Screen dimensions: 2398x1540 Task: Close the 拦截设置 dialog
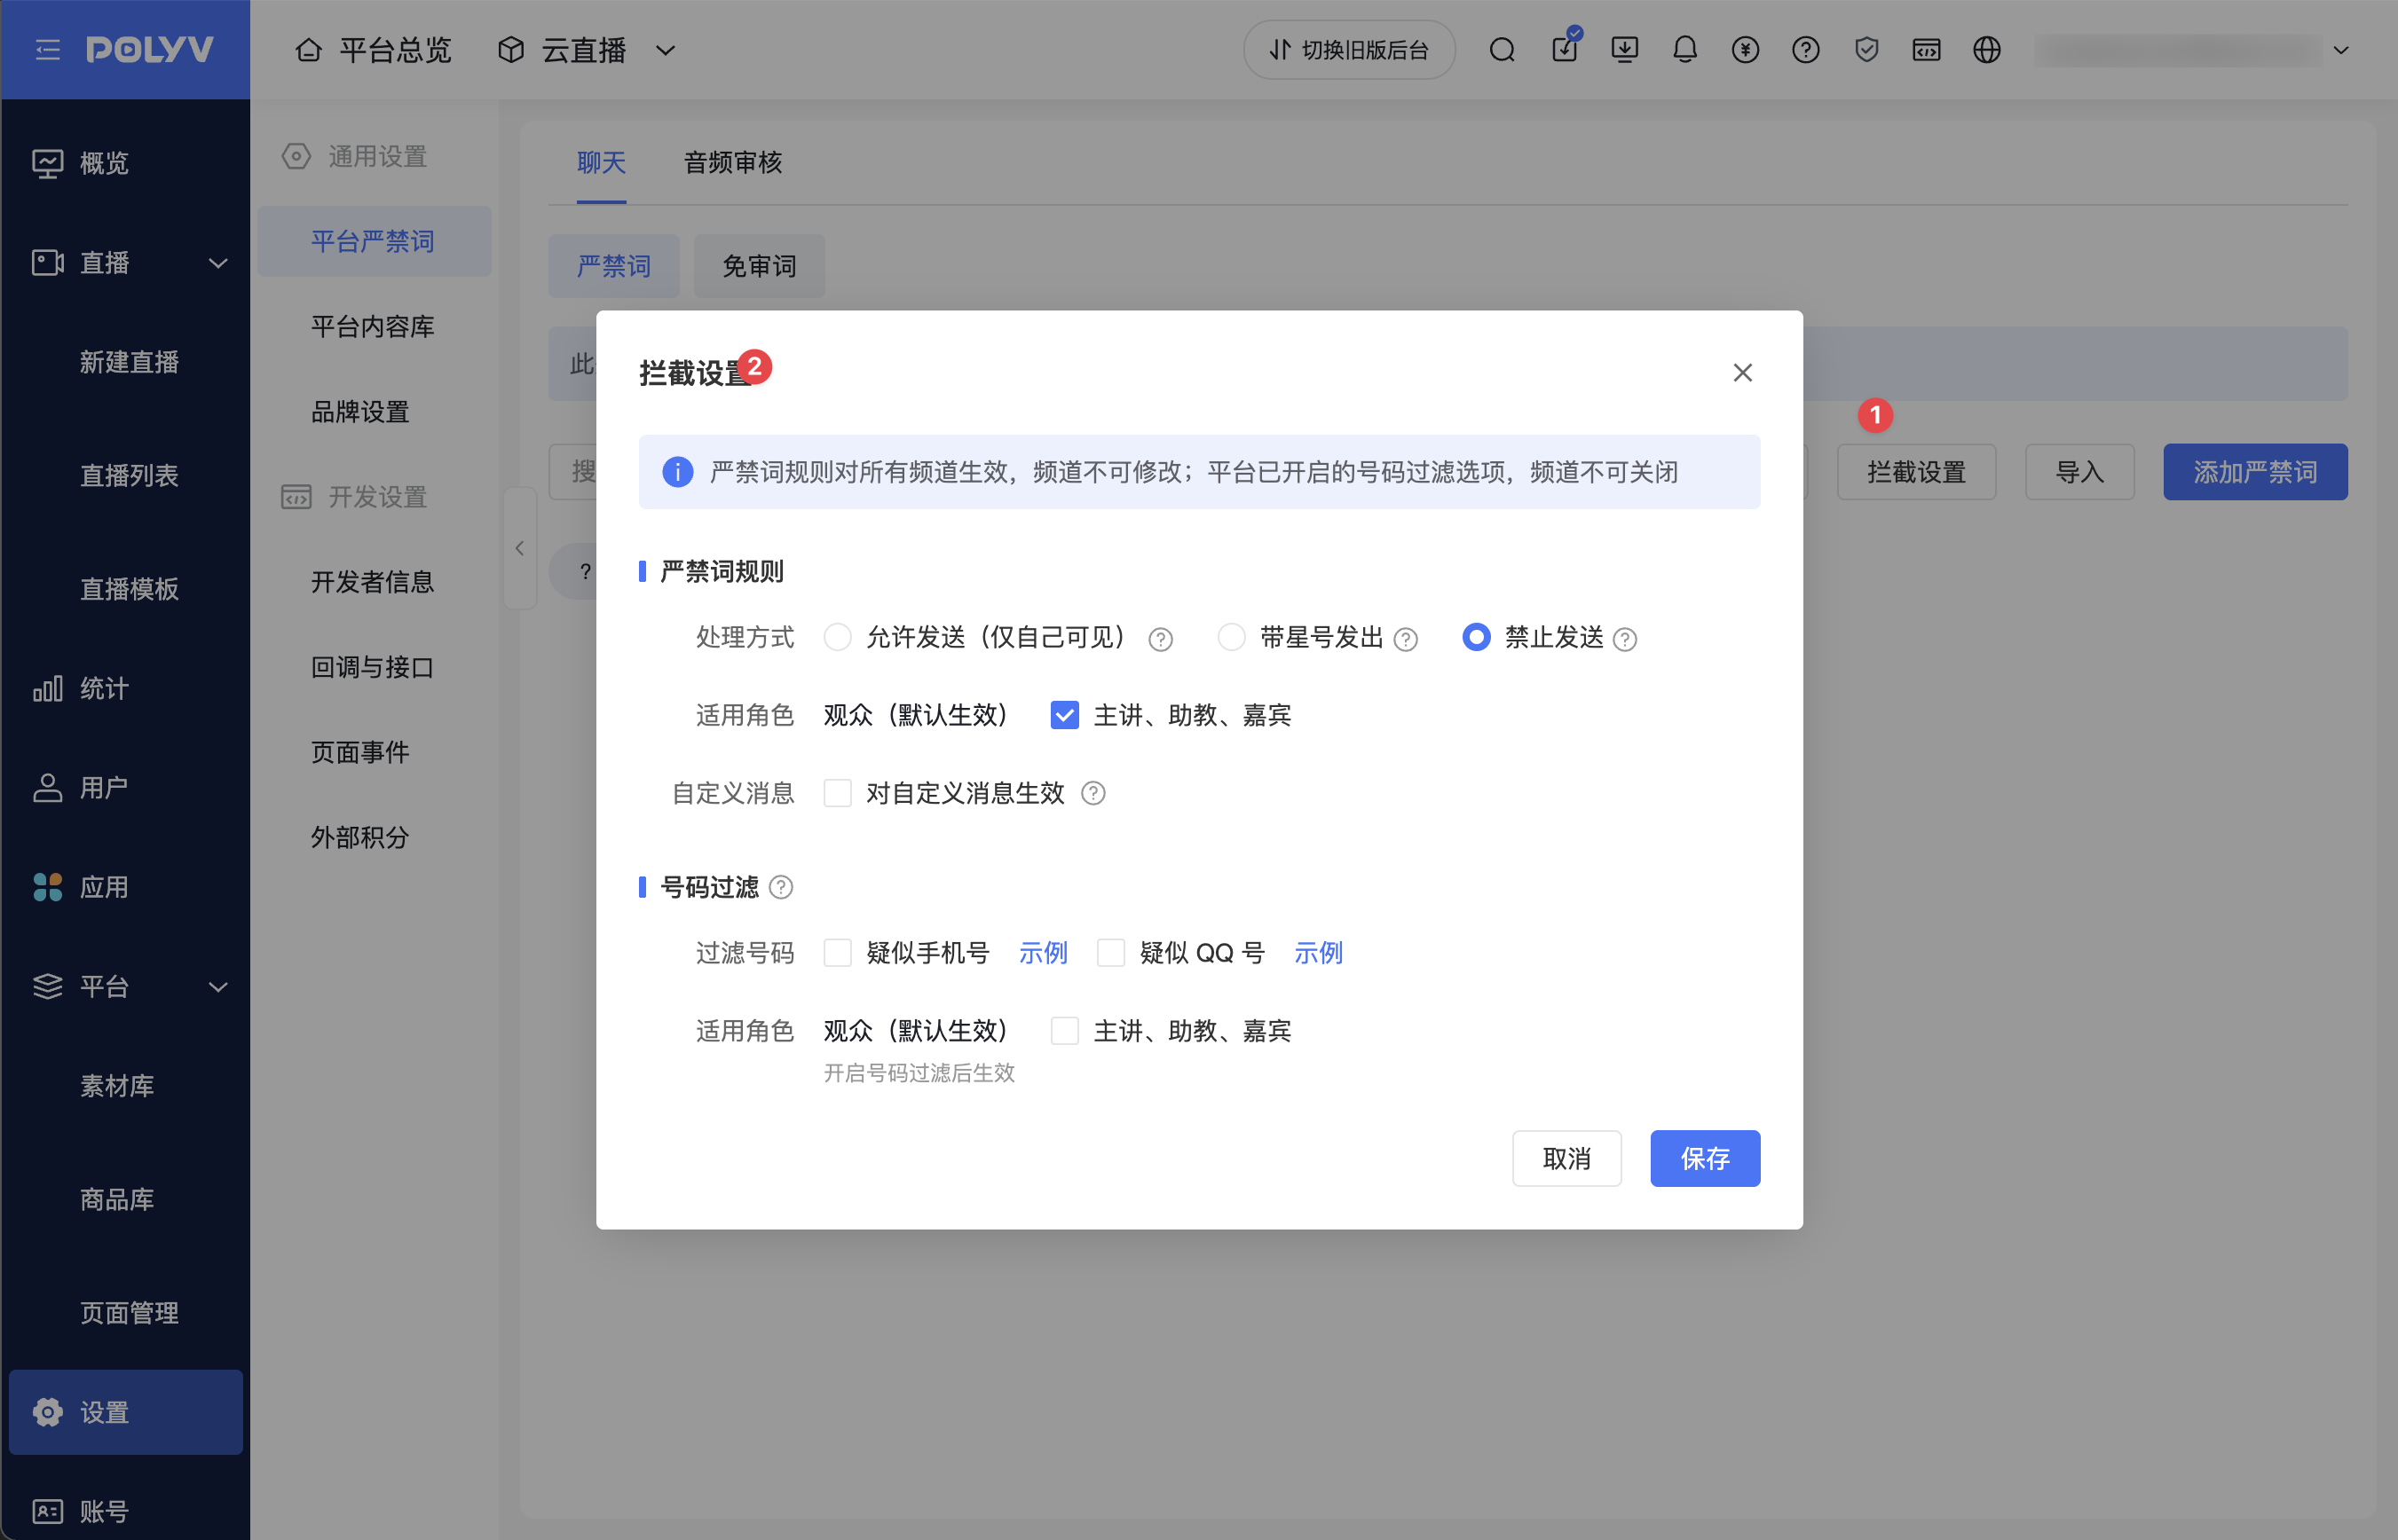(1743, 372)
